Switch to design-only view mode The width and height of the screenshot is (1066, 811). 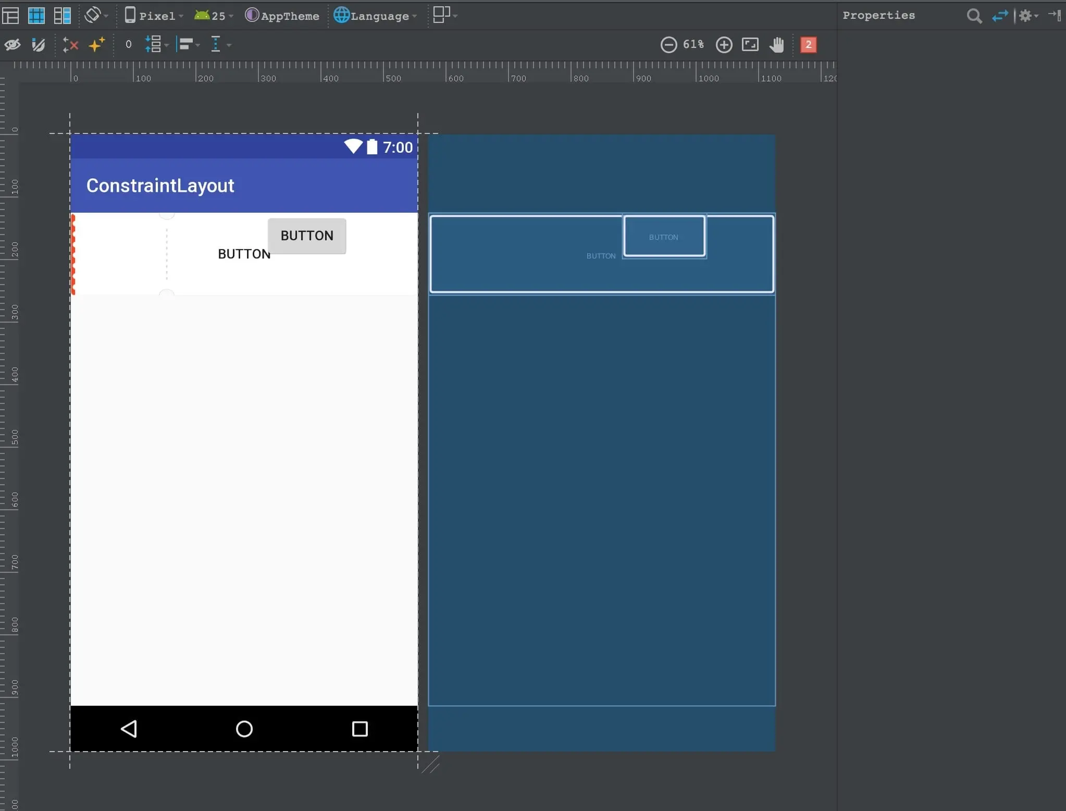10,16
